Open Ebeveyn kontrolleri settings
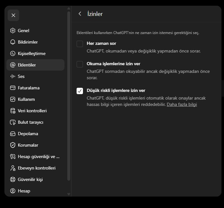This screenshot has height=208, width=224. [35, 168]
